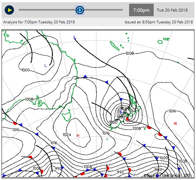Click the 1000 label near the northwest low
The width and height of the screenshot is (196, 180).
pos(25,70)
